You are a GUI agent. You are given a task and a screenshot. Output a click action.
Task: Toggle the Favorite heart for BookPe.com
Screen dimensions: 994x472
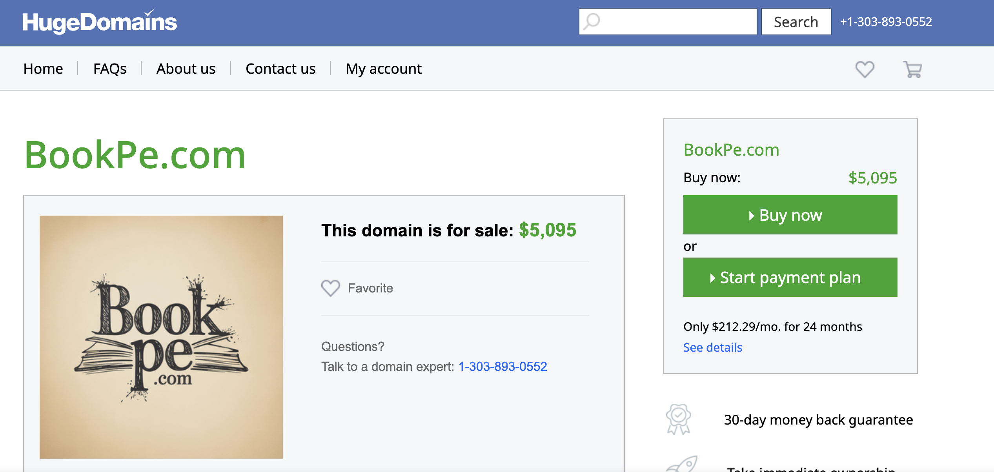point(330,288)
